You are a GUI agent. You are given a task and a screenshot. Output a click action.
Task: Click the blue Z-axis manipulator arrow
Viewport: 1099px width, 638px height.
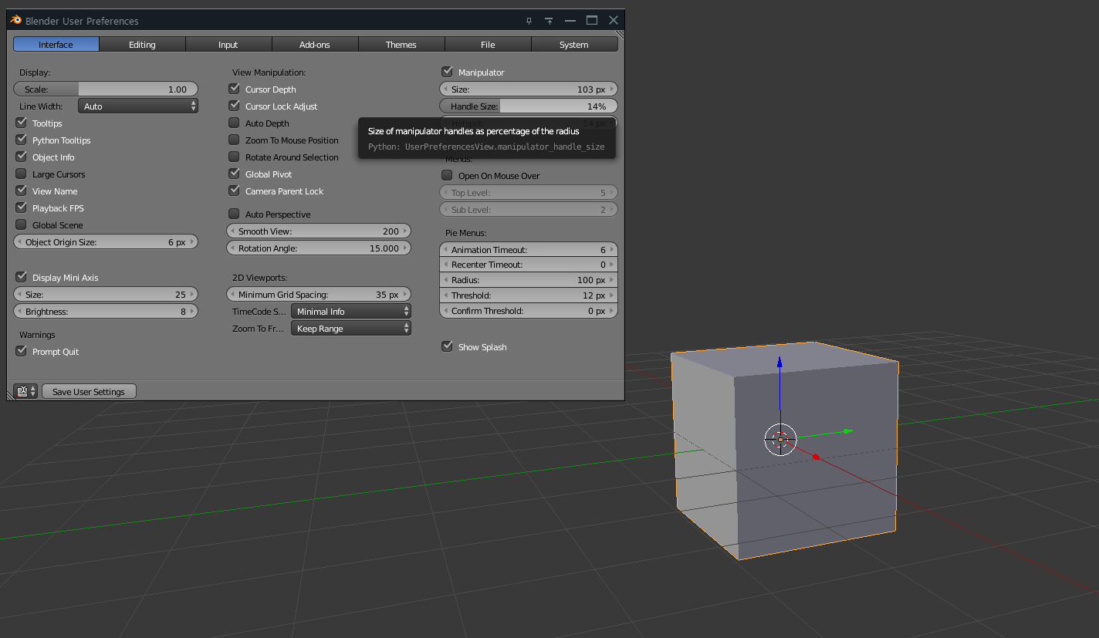(780, 362)
